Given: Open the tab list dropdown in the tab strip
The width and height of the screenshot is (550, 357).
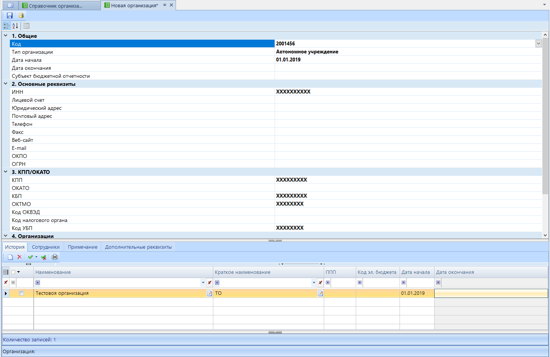Looking at the screenshot, I should tap(544, 5).
